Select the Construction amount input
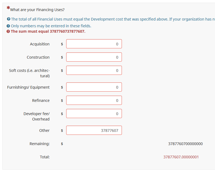 pos(94,57)
